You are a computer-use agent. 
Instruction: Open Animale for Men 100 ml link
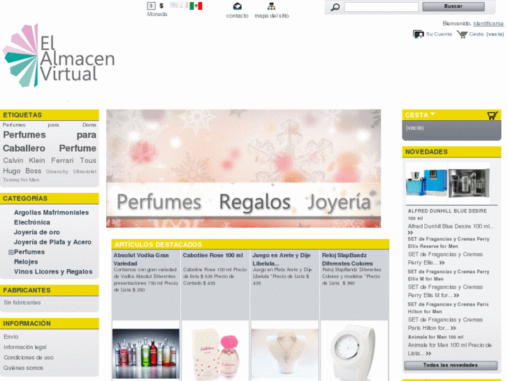tap(435, 337)
